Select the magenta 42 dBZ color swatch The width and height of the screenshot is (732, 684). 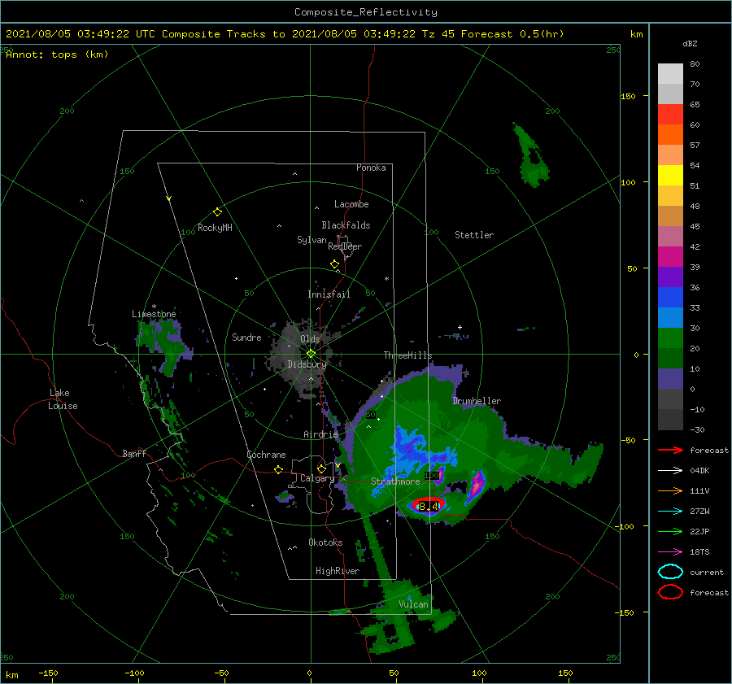point(670,257)
